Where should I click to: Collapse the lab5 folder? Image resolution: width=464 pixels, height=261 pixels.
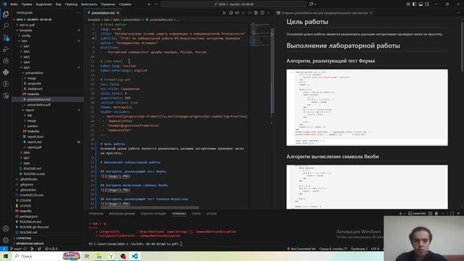coord(27,67)
